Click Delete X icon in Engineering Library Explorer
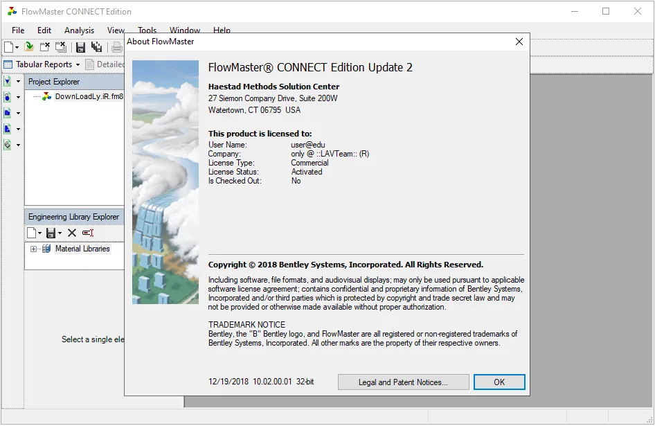 coord(72,233)
